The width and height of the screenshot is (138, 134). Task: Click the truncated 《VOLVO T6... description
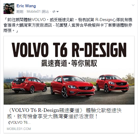pyautogui.click(x=19, y=122)
